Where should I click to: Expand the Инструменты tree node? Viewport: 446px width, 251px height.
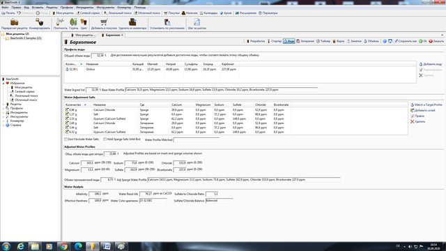[3, 116]
